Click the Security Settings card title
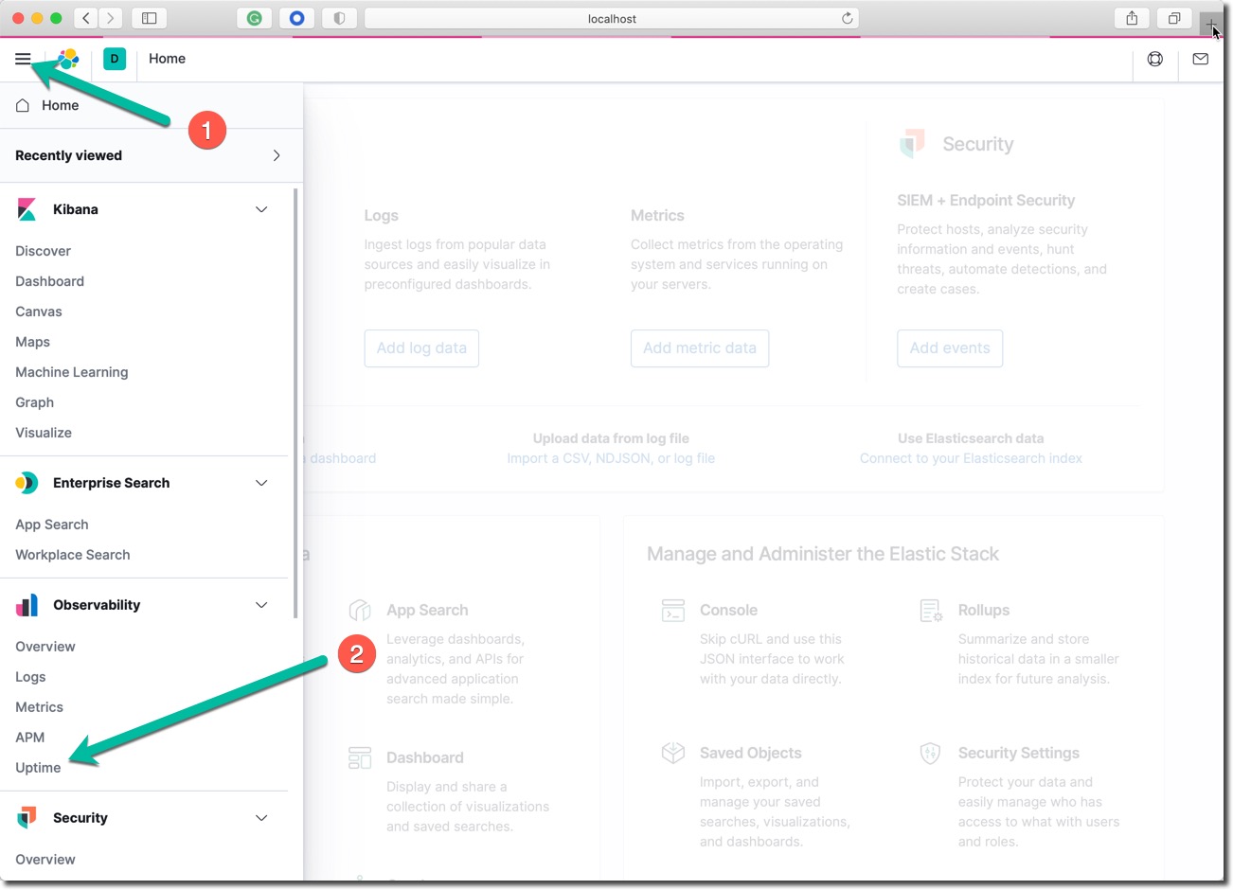The image size is (1233, 890). click(1019, 754)
